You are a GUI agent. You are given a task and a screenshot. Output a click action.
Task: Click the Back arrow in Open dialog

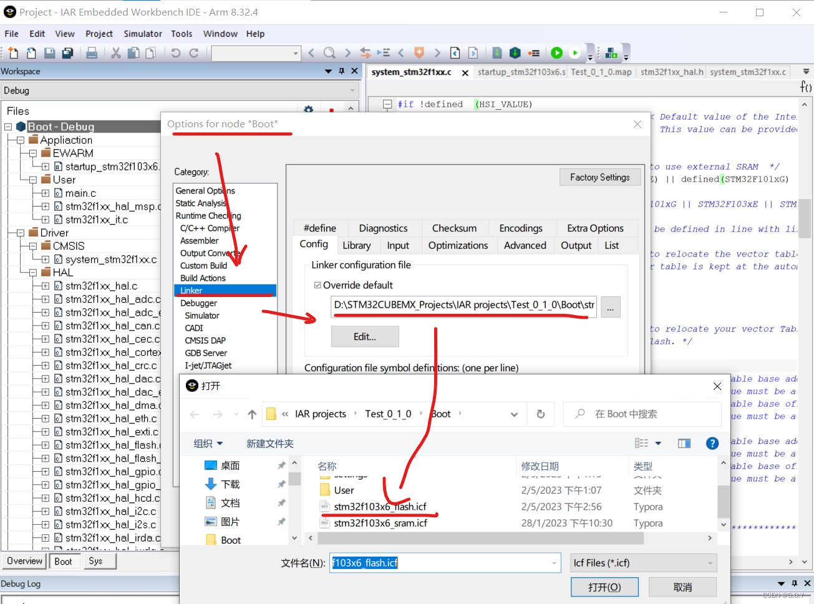tap(195, 414)
